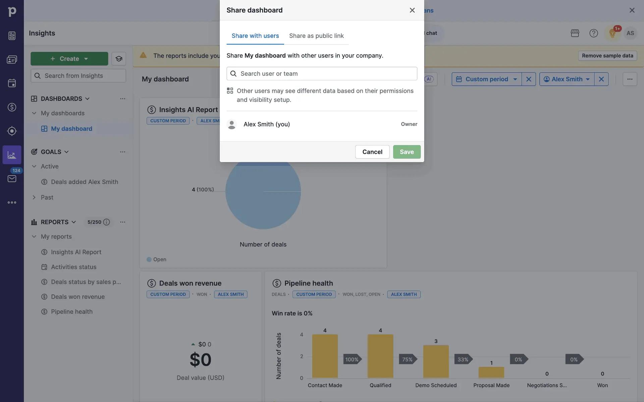Click the Search user or team field

pyautogui.click(x=322, y=74)
